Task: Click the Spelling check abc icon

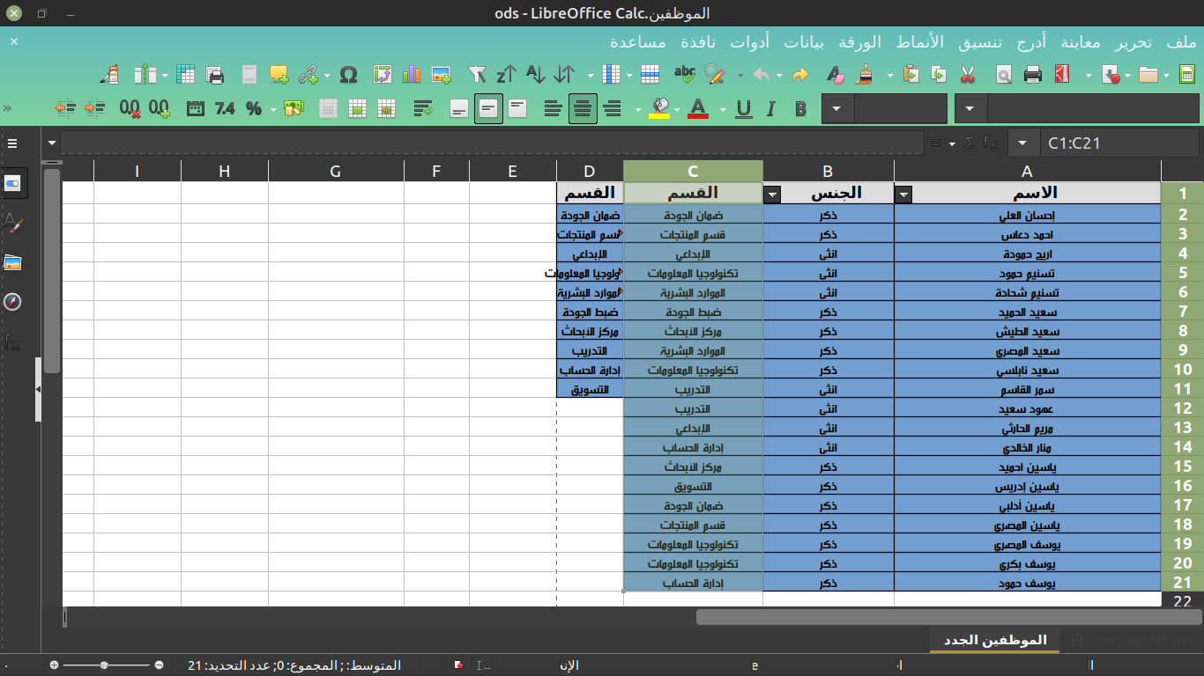Action: click(684, 75)
